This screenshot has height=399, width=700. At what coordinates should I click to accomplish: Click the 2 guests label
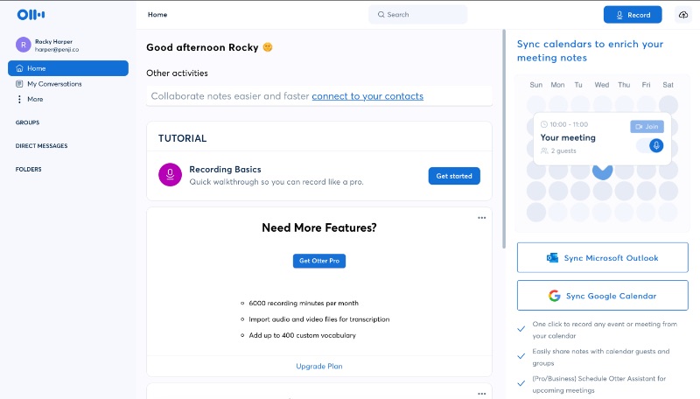(x=563, y=150)
